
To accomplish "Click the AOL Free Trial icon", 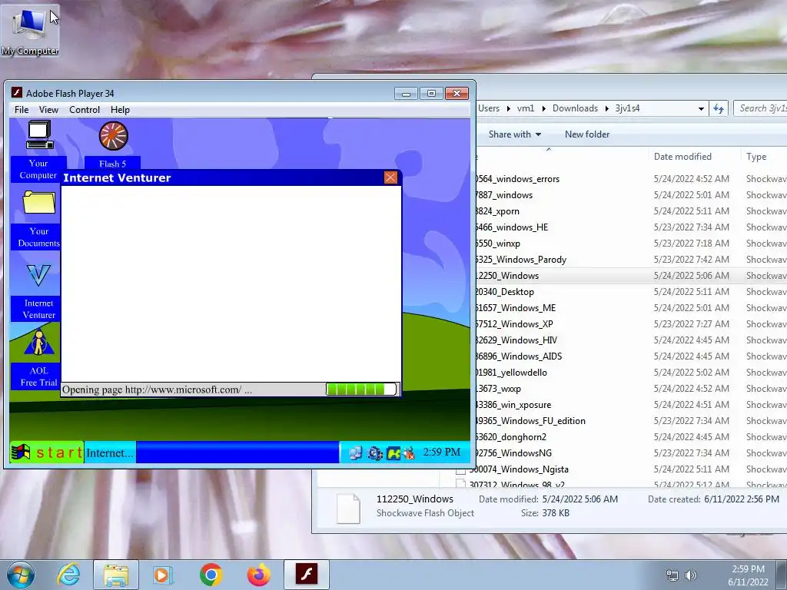I will (x=38, y=342).
